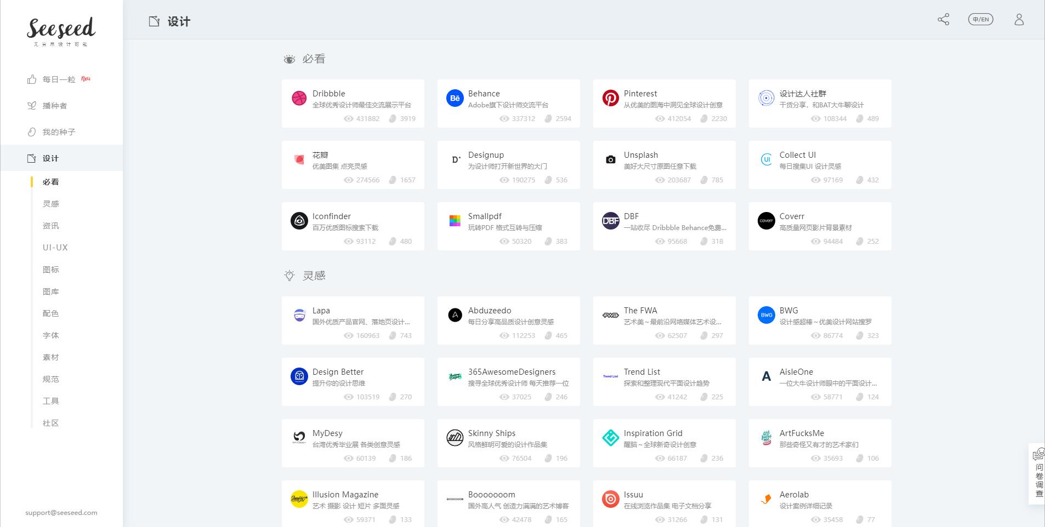This screenshot has height=527, width=1045.
Task: Click the Dribbble basketball icon
Action: click(x=299, y=98)
